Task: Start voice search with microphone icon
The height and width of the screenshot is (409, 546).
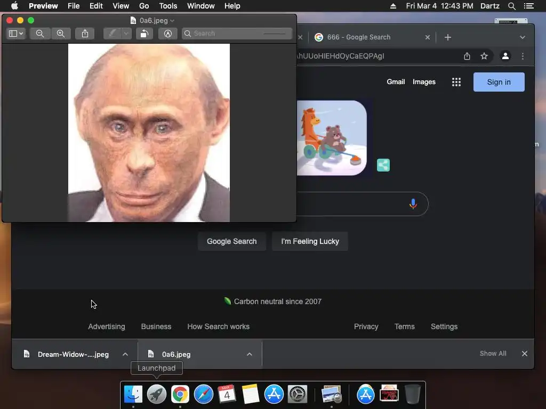Action: click(x=413, y=204)
